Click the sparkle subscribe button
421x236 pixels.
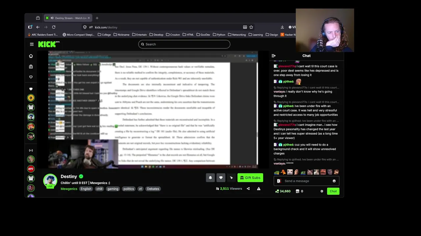pyautogui.click(x=231, y=178)
